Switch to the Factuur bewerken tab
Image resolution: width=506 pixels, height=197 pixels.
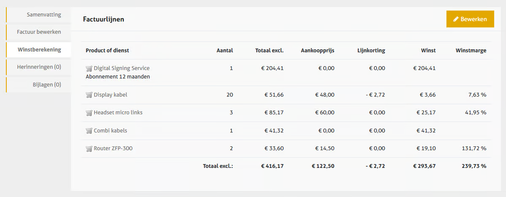[39, 32]
